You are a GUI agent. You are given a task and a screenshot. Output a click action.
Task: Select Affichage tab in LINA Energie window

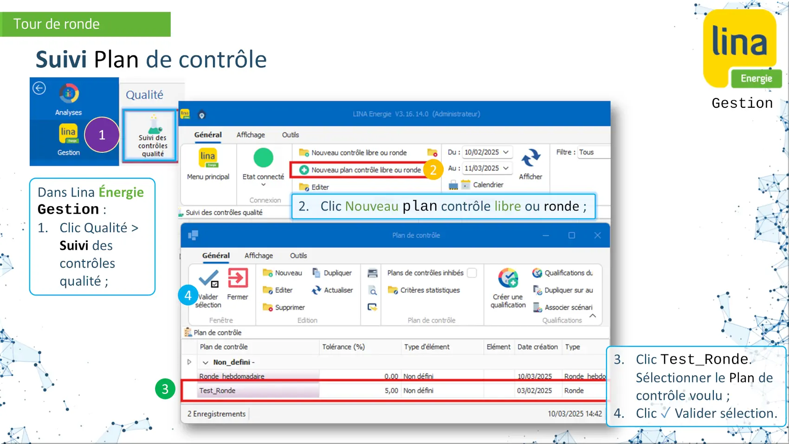[x=251, y=135]
